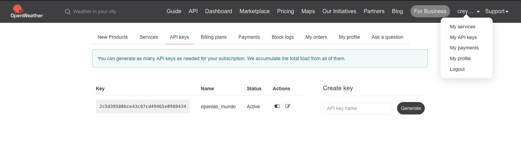Toggle the openlab_mundo key active switch
This screenshot has width=521, height=166.
point(277,107)
